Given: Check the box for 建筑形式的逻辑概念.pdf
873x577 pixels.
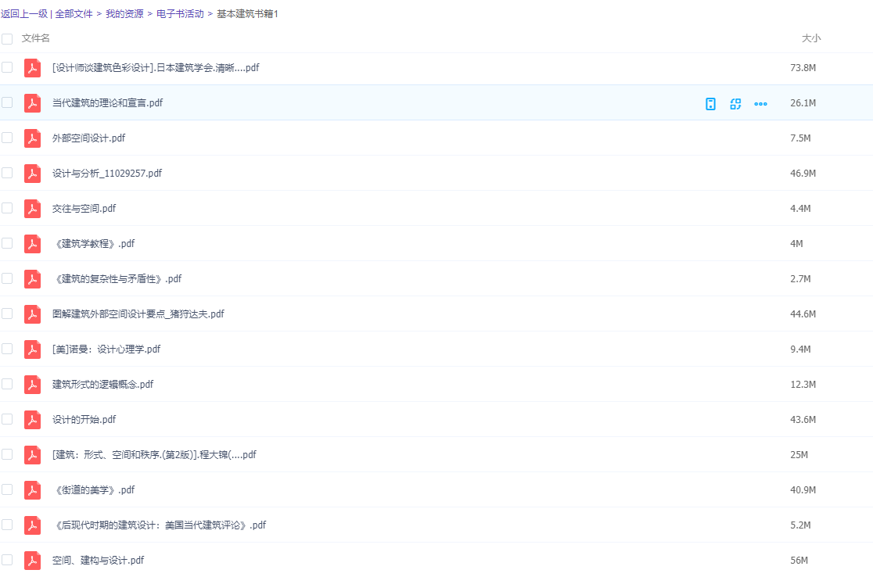Looking at the screenshot, I should 7,384.
